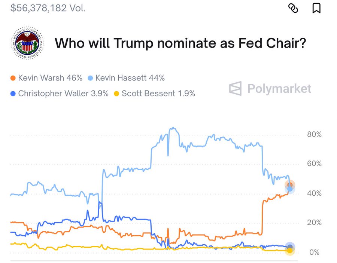Click the Polymarket logo icon in watermark
Viewport: 337px width, 263px height.
click(236, 89)
